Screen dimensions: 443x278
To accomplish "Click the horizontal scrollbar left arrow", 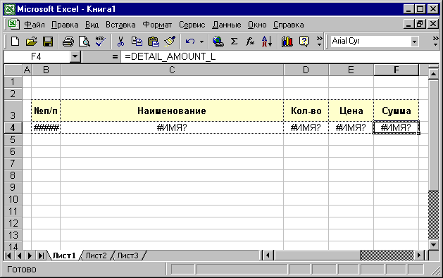I will (268, 255).
